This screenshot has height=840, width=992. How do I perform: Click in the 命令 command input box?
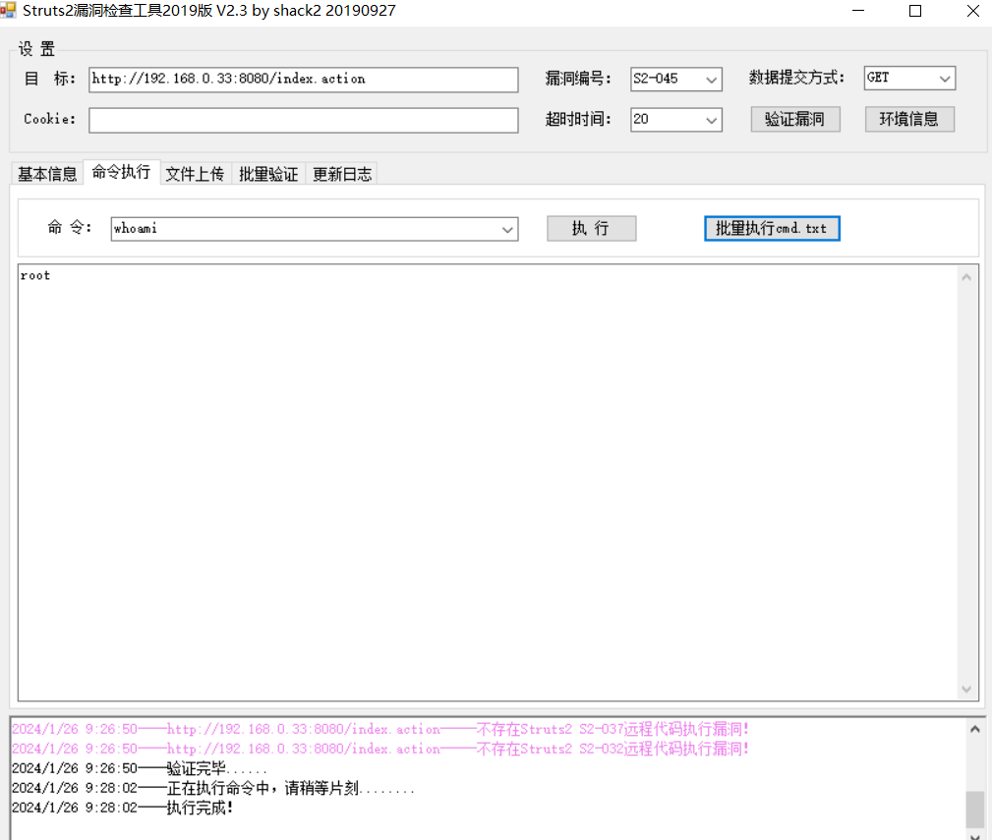point(295,229)
